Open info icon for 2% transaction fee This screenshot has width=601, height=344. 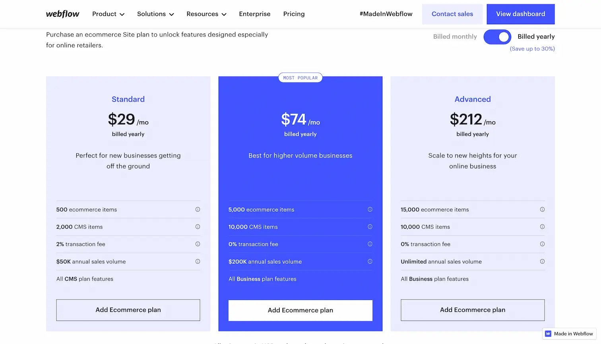click(198, 244)
